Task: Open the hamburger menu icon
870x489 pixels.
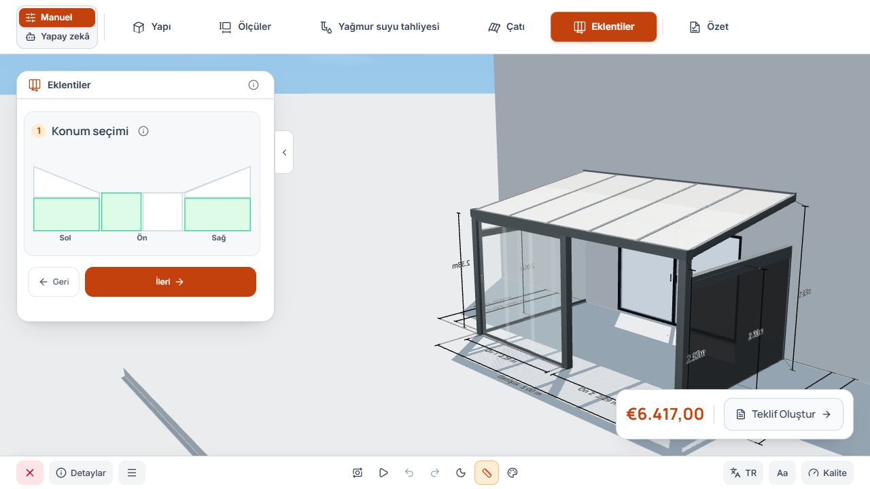Action: 132,473
